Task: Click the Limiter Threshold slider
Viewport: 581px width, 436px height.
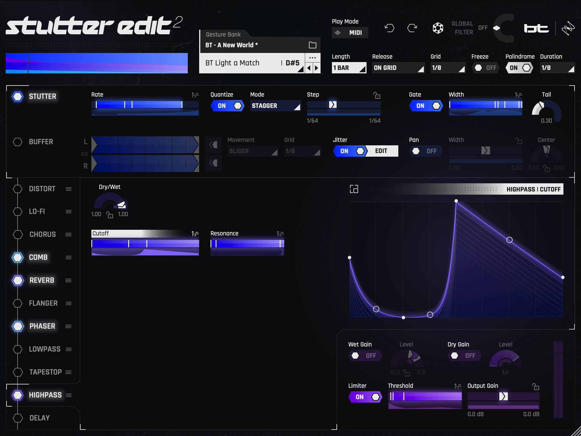Action: 425,397
